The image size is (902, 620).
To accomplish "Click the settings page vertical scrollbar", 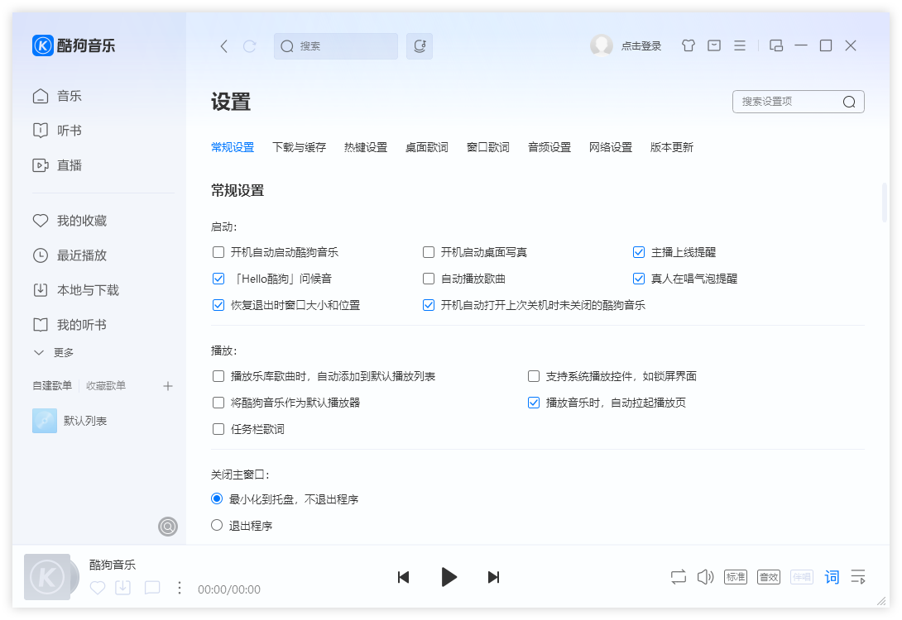I will 885,203.
